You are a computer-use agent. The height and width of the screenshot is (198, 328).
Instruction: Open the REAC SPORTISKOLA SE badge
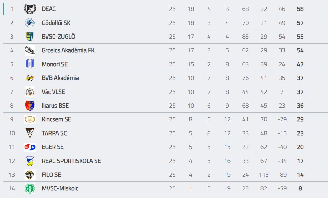pyautogui.click(x=30, y=161)
